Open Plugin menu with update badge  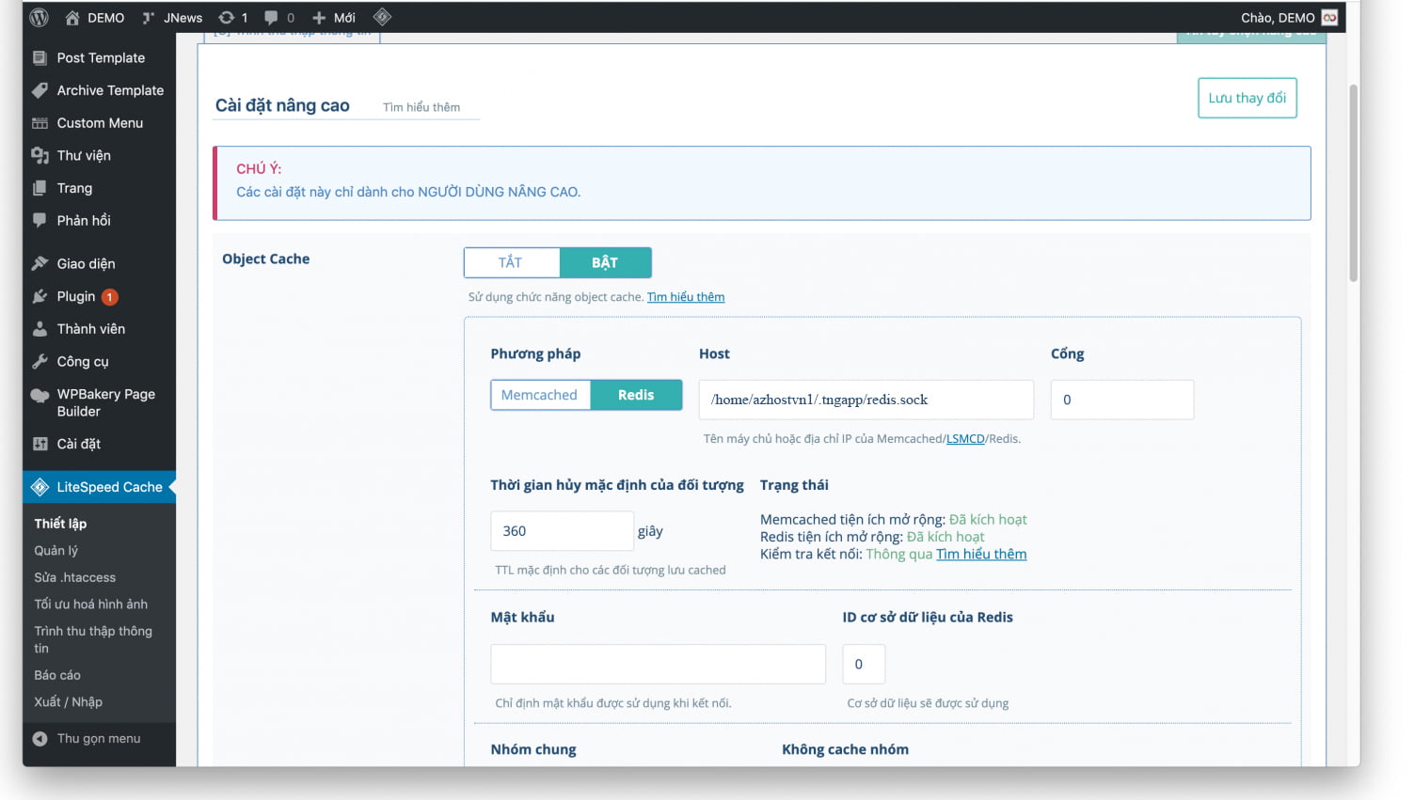76,296
